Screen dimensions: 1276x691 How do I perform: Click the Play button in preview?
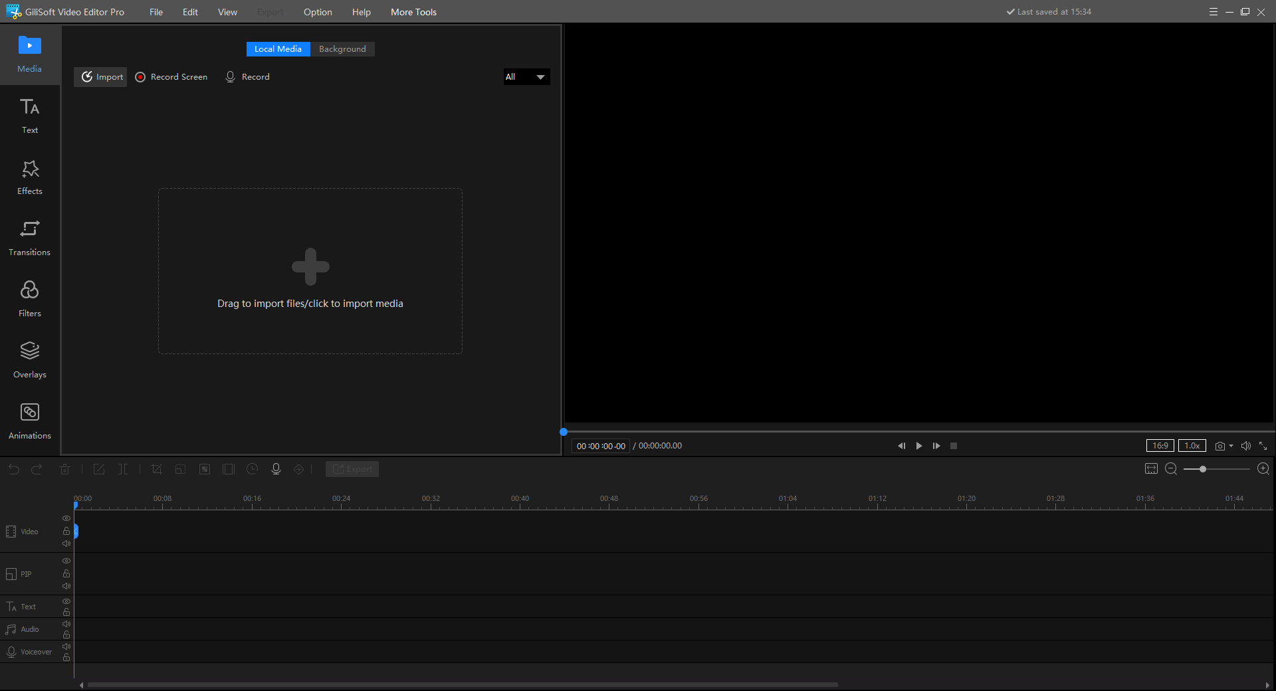(919, 446)
